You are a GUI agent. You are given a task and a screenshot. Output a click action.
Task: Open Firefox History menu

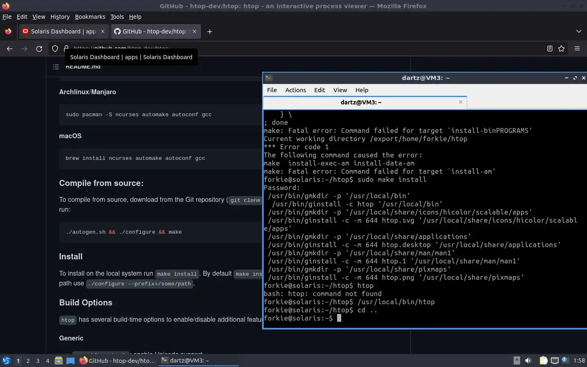(60, 17)
